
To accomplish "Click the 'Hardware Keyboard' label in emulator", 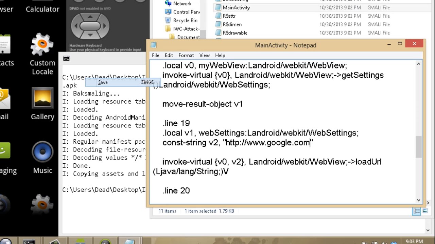I will pos(86,45).
